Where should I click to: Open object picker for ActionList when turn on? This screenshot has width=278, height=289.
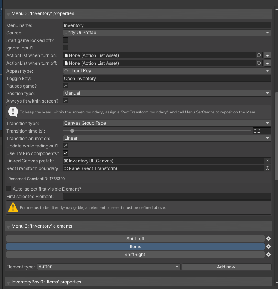259,55
